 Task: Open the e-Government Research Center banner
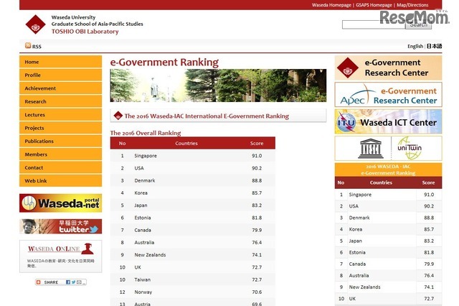click(x=388, y=68)
